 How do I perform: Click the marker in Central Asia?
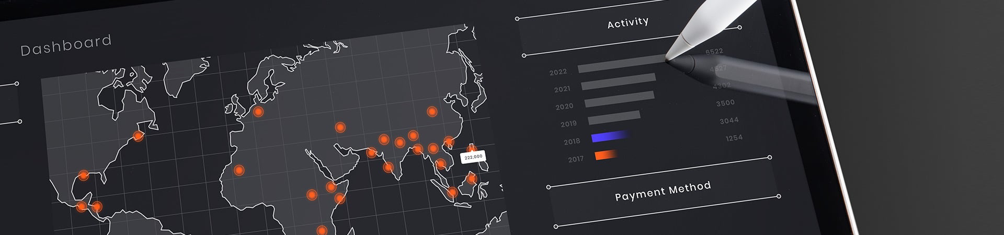tap(340, 127)
